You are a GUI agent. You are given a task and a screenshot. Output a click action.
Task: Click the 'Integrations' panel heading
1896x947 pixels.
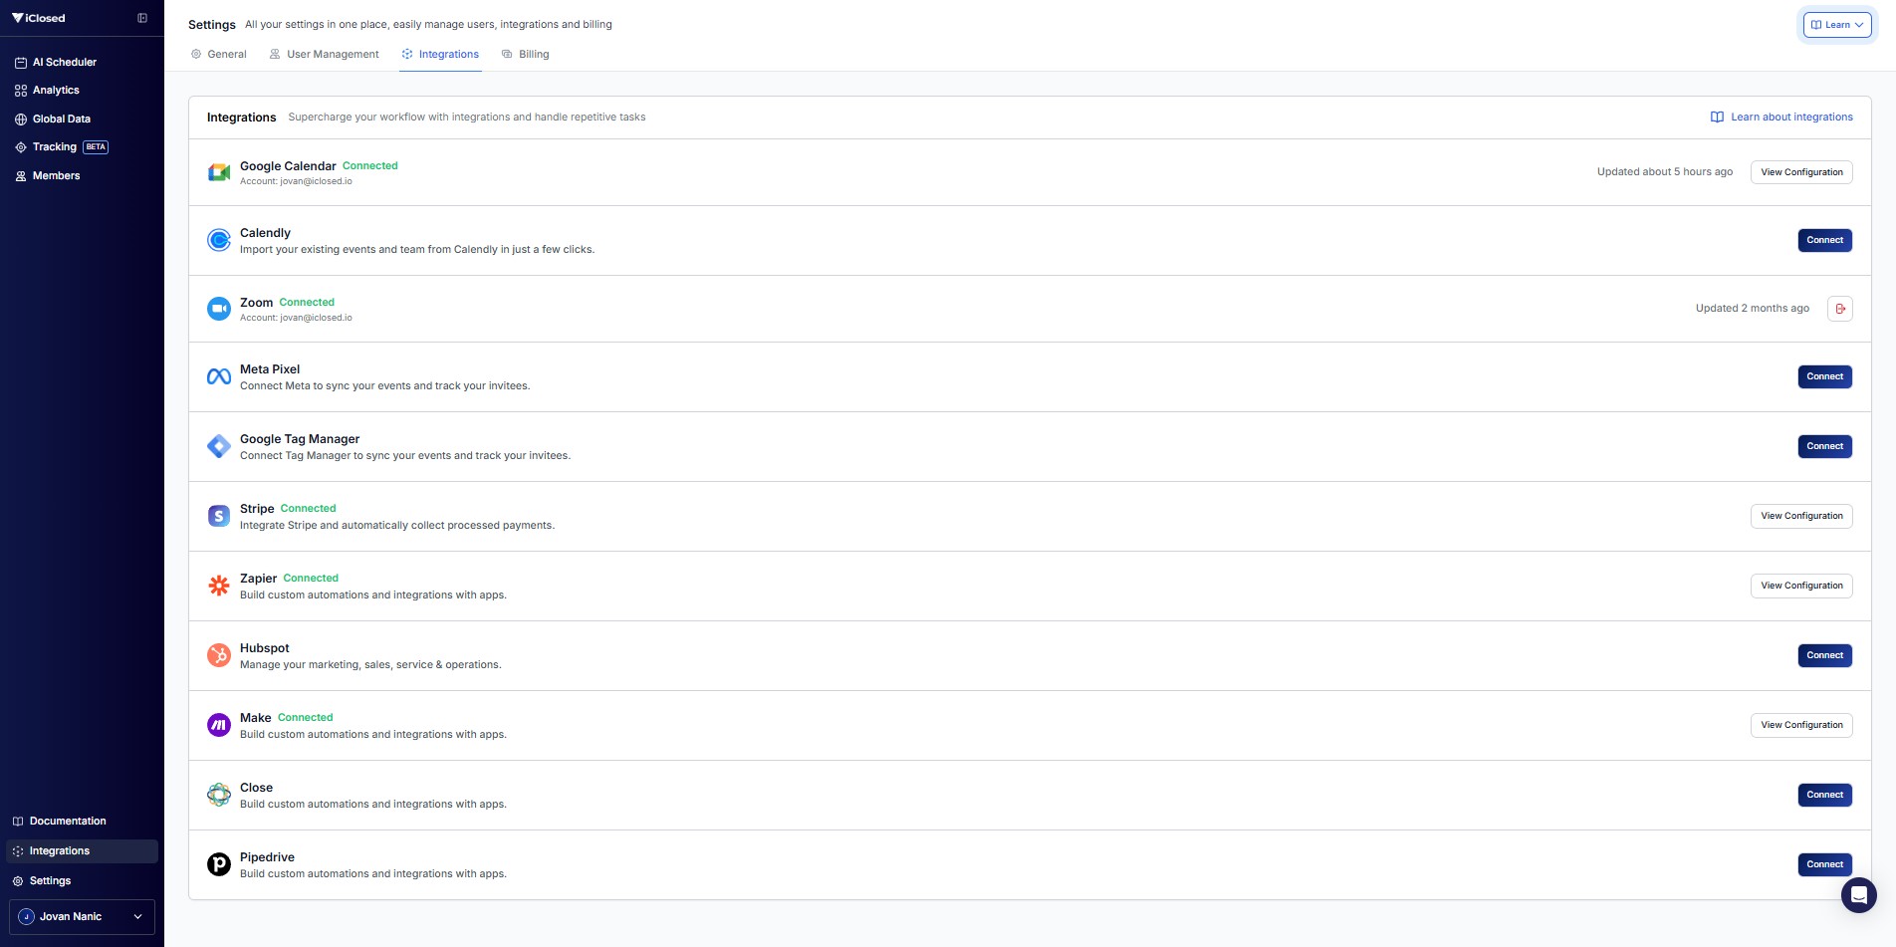coord(242,118)
